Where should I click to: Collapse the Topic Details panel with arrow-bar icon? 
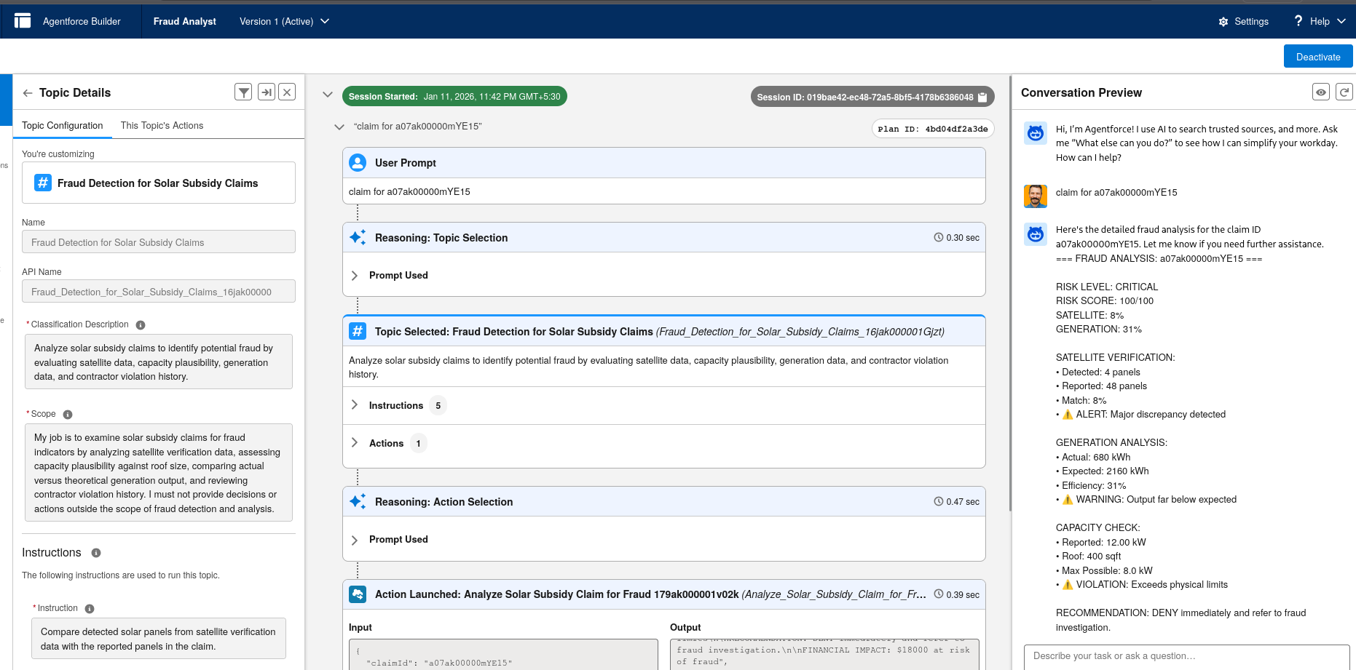(x=267, y=92)
